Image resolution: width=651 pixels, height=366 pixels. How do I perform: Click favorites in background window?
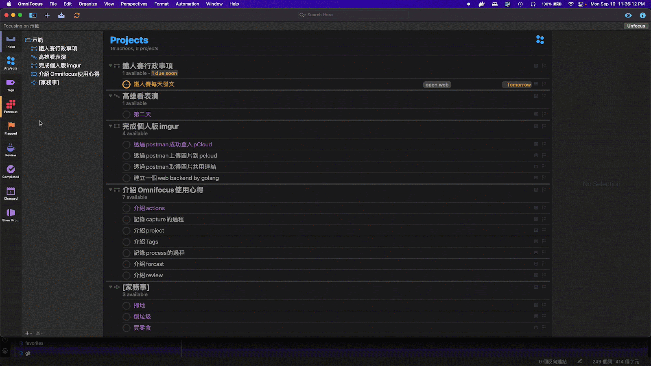(x=34, y=343)
